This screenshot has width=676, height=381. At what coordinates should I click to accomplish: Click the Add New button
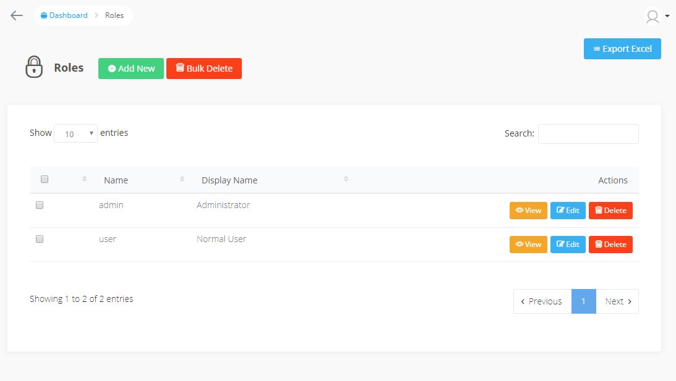tap(131, 69)
